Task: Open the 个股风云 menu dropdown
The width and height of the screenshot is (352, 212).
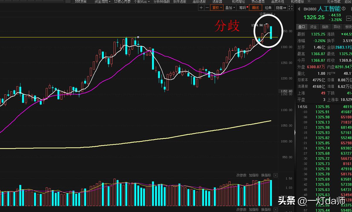Action: (x=142, y=2)
